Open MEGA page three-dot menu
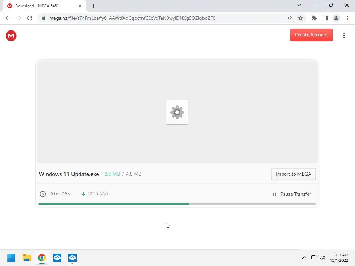The height and width of the screenshot is (266, 355). 344,36
